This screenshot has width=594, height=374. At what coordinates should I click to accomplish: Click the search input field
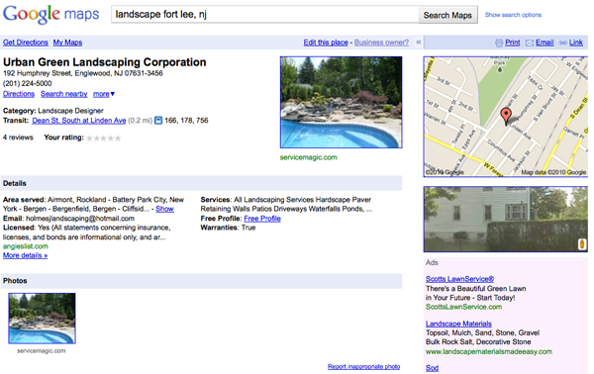(264, 15)
